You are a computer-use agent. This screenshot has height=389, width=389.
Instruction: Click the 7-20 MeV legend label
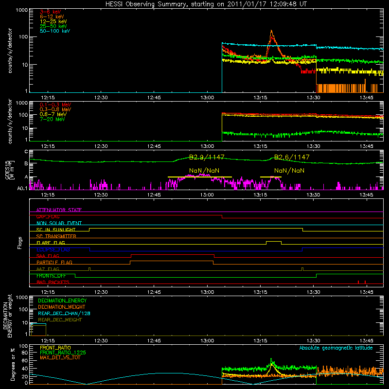point(52,119)
